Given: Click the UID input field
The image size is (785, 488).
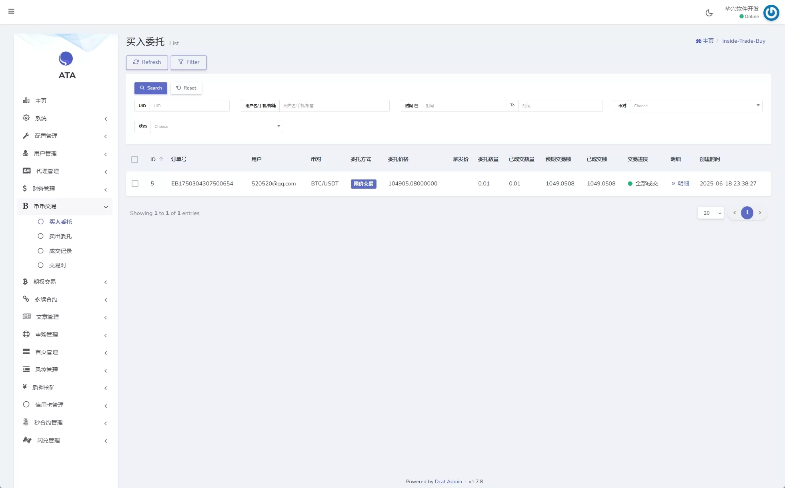Looking at the screenshot, I should pos(189,106).
